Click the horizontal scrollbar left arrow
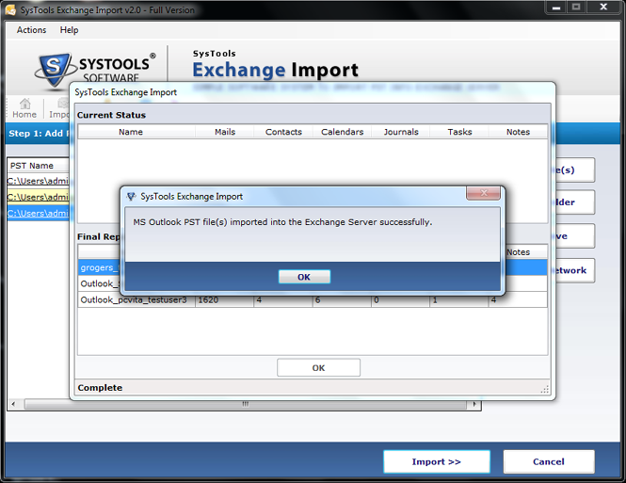This screenshot has width=626, height=483. pyautogui.click(x=13, y=404)
